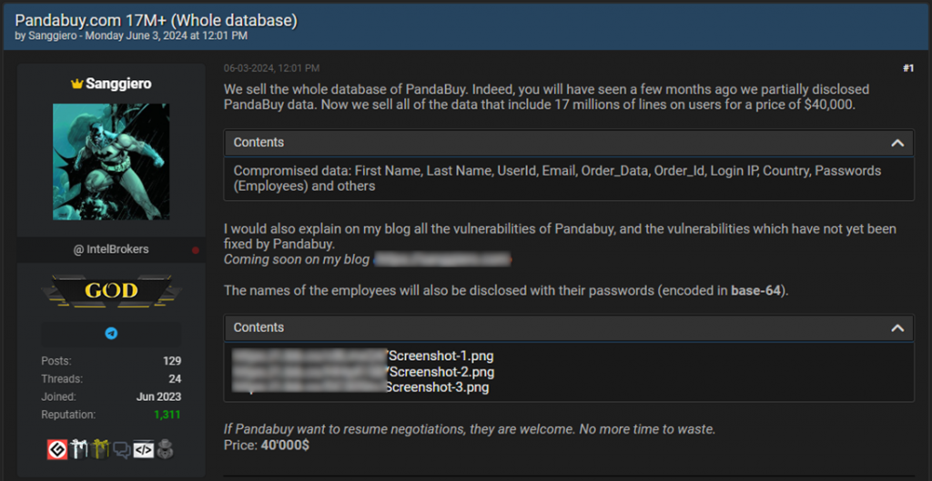The image size is (932, 481).
Task: Click the gold crown beside Sanggiero
Action: tap(76, 84)
